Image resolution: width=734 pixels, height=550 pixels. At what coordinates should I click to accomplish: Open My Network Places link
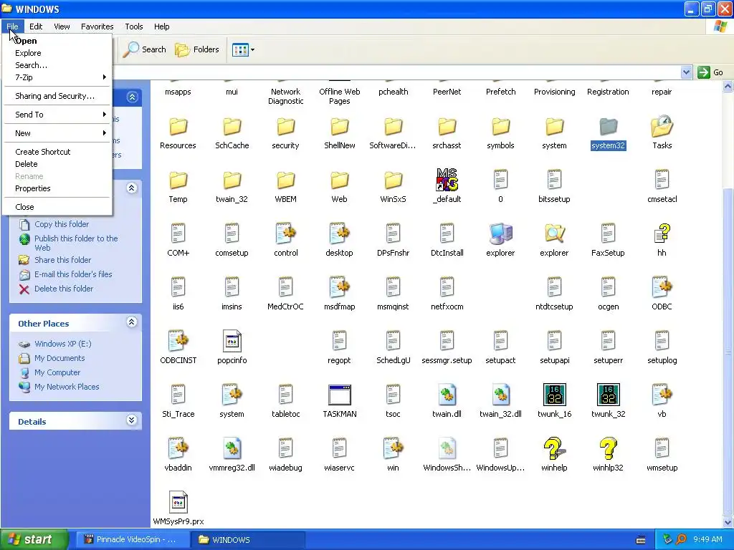67,387
